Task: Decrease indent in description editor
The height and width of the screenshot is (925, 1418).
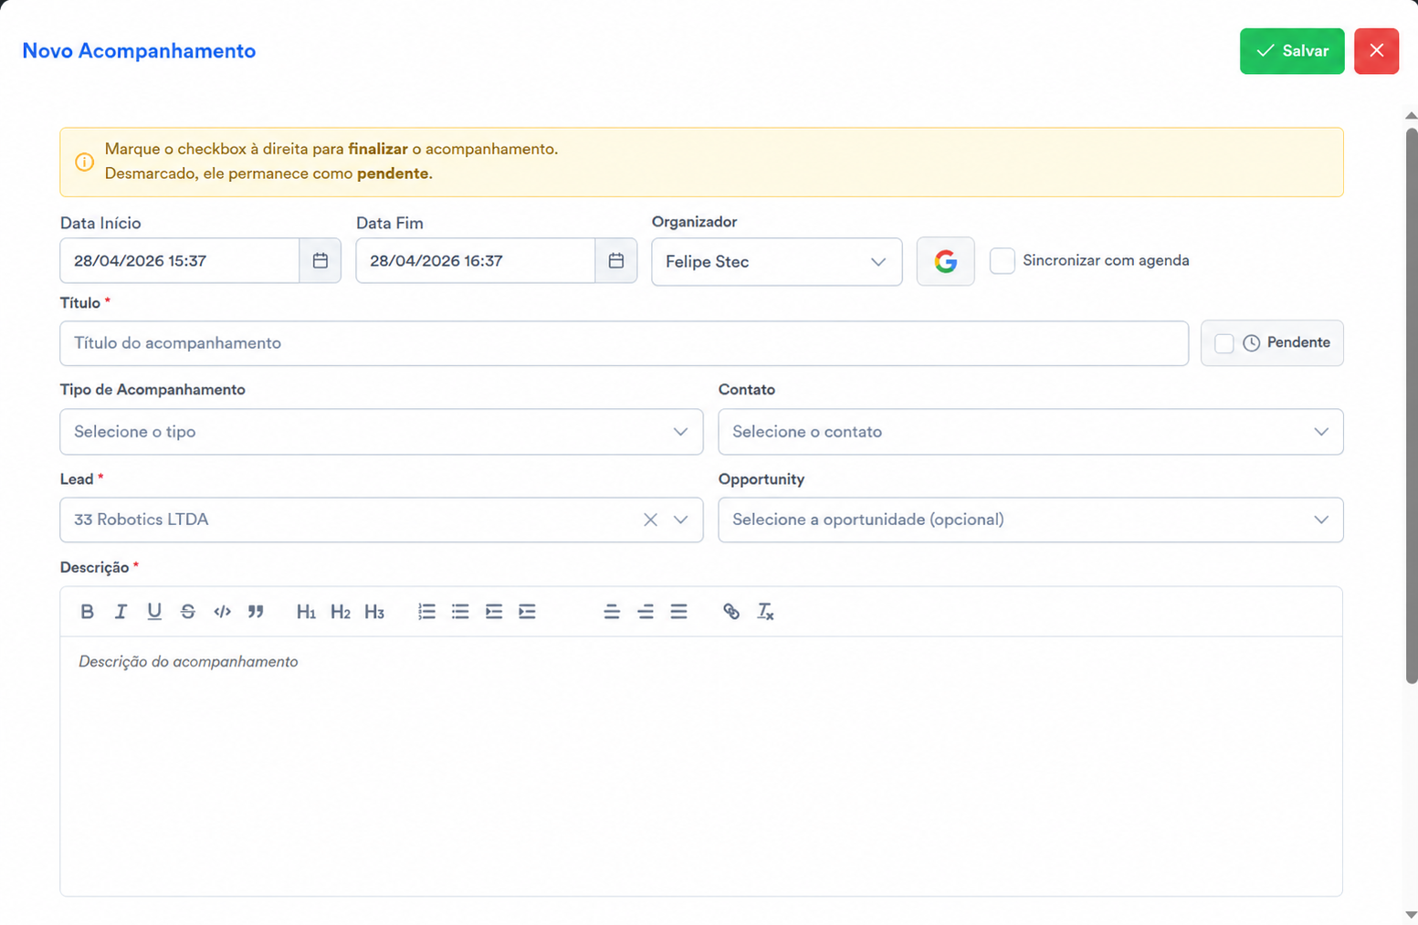Action: [494, 612]
